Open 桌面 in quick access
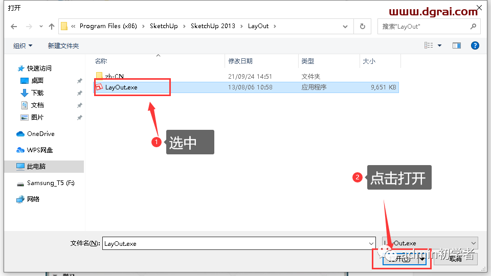 pyautogui.click(x=37, y=80)
